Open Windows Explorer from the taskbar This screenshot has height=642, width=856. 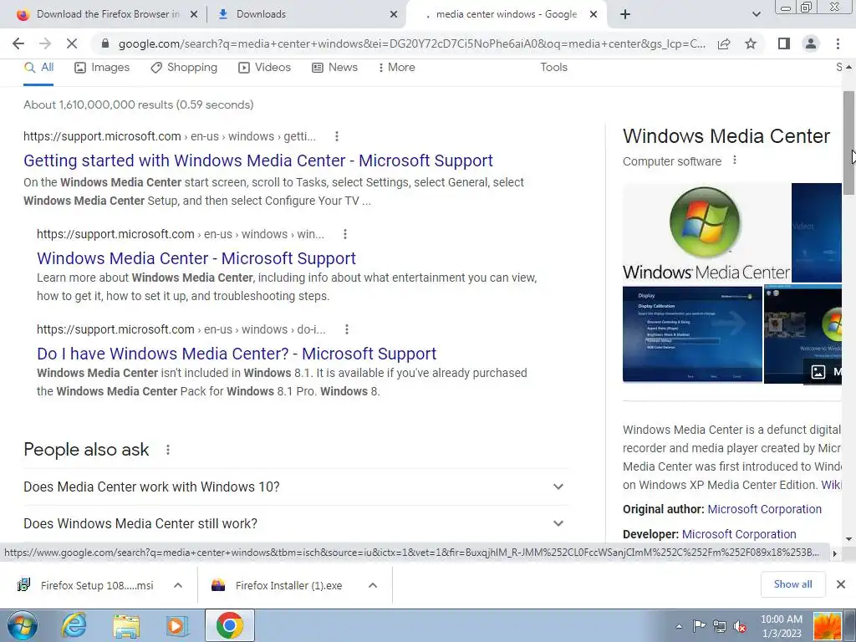[126, 625]
